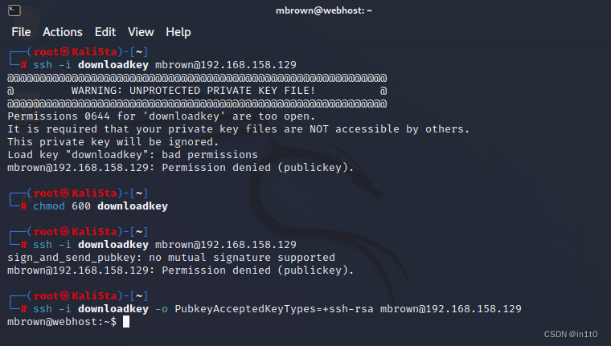611x346 pixels.
Task: Click the line Permissions 0644 for 'downloadkey'
Action: tap(161, 116)
